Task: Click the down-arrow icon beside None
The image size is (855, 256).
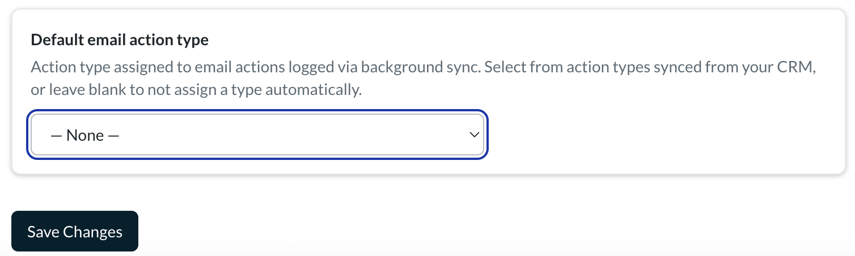Action: point(474,135)
